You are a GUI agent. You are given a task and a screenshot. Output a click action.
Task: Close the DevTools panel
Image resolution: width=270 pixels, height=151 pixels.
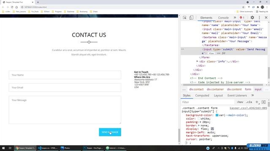pos(266,18)
